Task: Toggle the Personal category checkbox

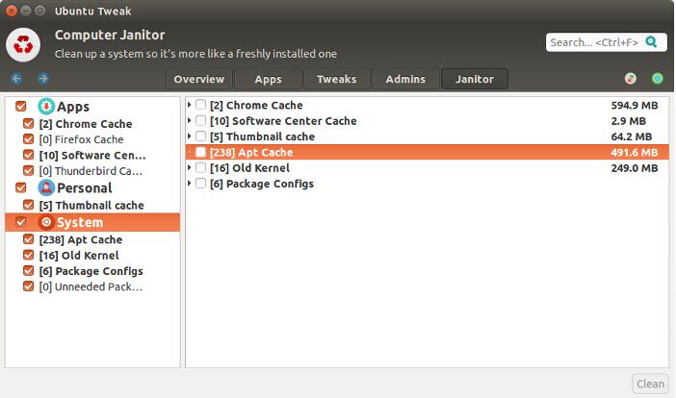Action: point(20,187)
